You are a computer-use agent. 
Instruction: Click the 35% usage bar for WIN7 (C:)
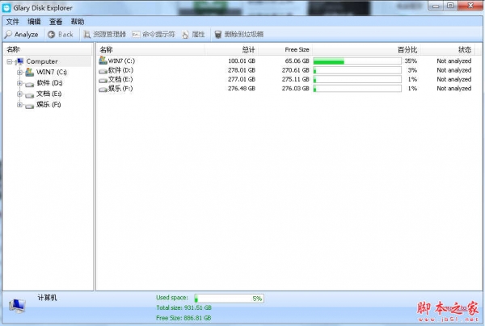tap(357, 61)
